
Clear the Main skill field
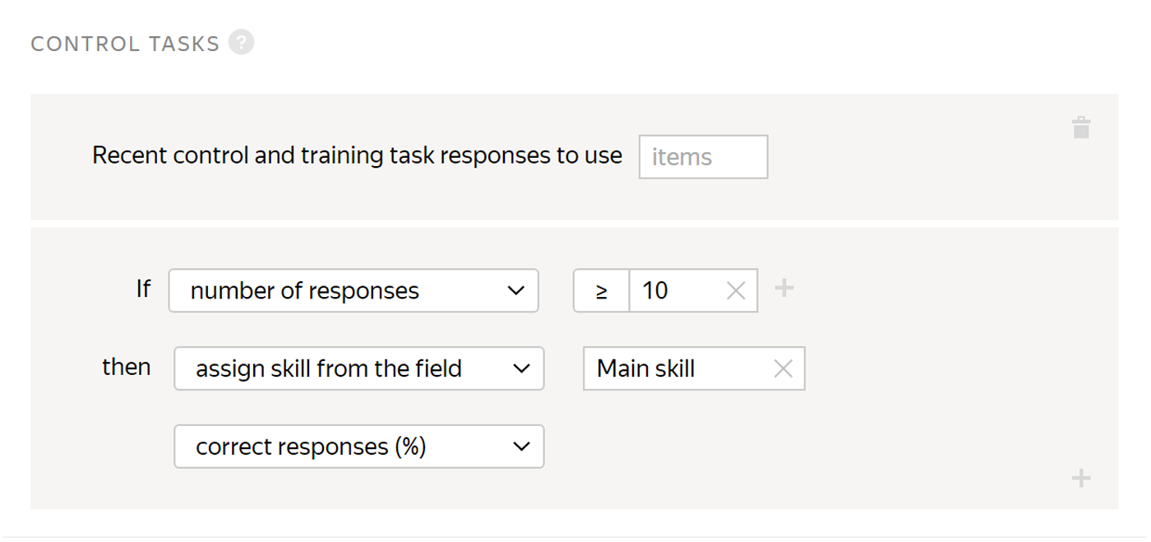tap(783, 368)
